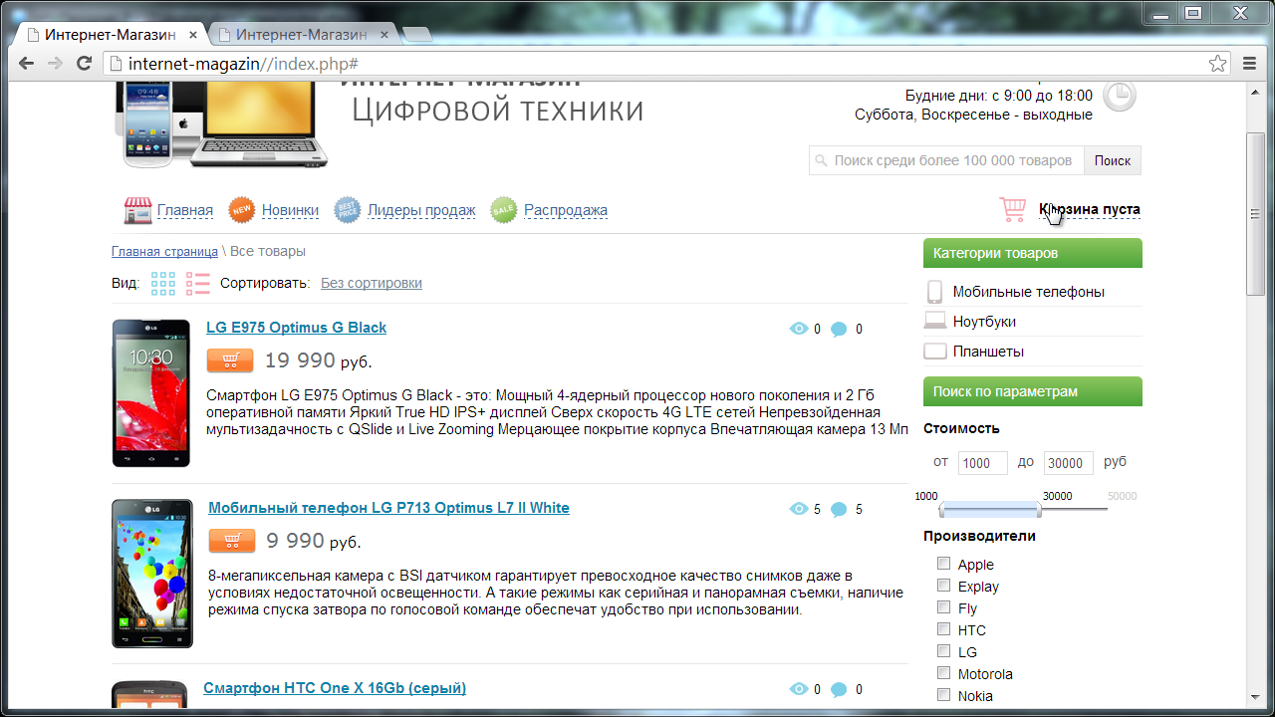
Task: Open the Без сортировки sort dropdown
Action: click(x=372, y=283)
